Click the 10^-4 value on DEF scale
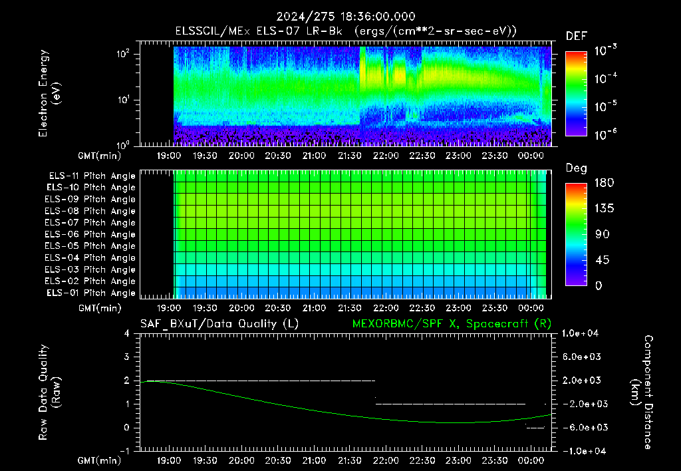The height and width of the screenshot is (471, 681). pyautogui.click(x=605, y=78)
